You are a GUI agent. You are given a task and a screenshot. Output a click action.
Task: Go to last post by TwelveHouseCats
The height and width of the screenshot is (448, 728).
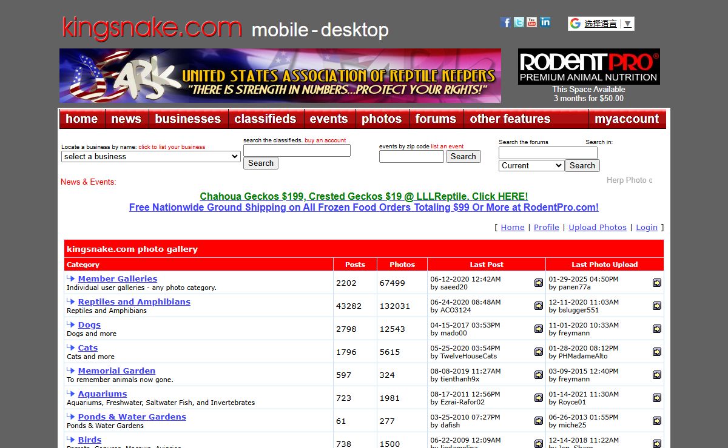click(x=539, y=352)
